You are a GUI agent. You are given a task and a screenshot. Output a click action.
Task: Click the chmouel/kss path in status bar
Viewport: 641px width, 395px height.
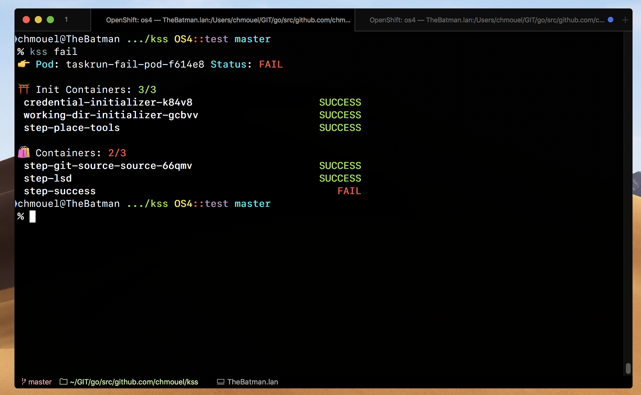[134, 382]
